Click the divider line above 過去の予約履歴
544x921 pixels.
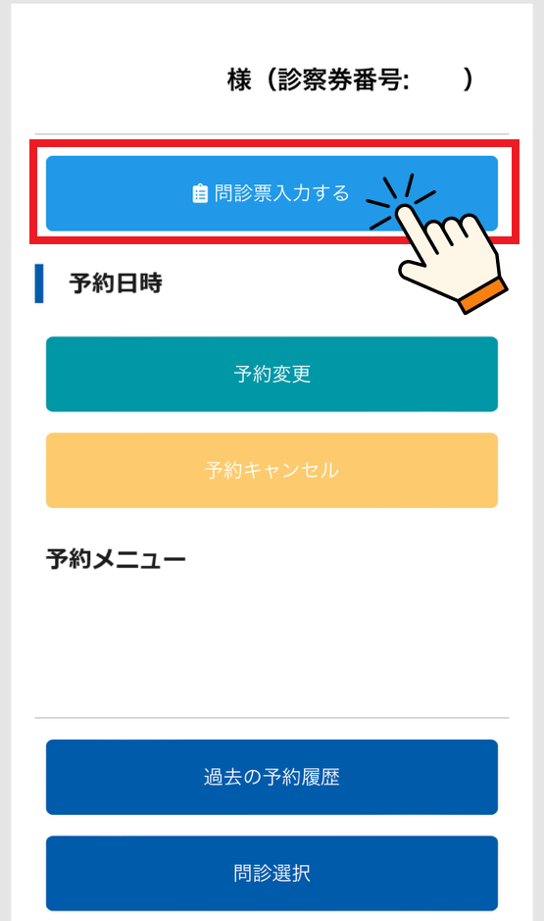tap(272, 717)
